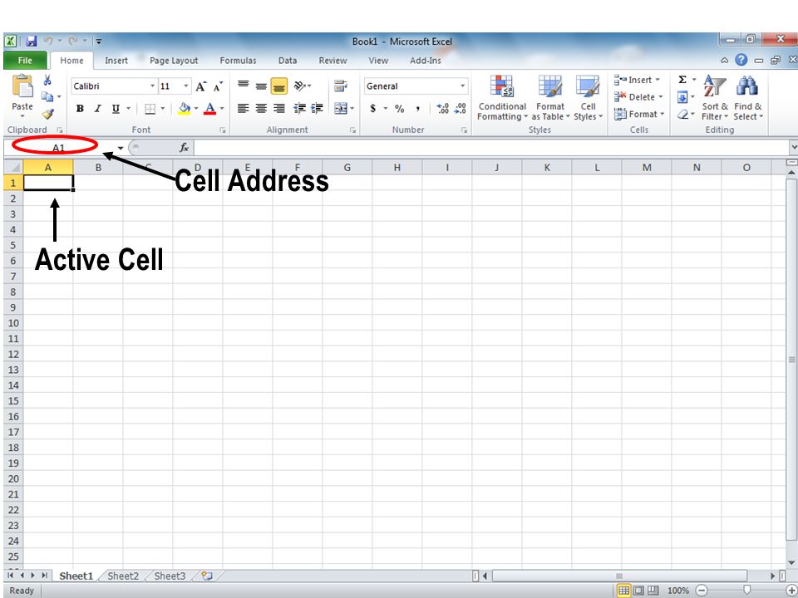798x598 pixels.
Task: Open the Borders dropdown arrow
Action: click(x=163, y=108)
